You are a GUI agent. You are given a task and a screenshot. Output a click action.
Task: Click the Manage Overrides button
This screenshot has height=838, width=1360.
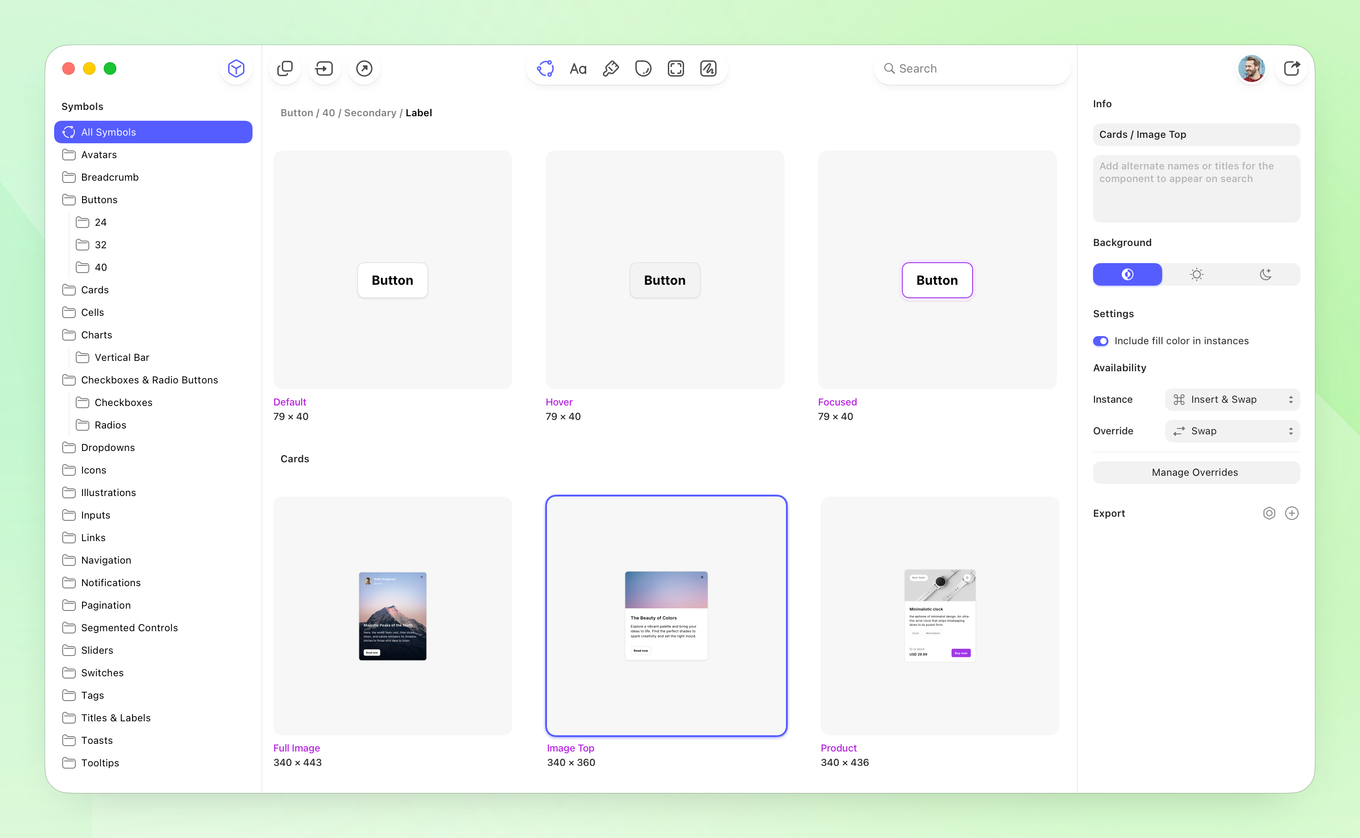pyautogui.click(x=1196, y=472)
